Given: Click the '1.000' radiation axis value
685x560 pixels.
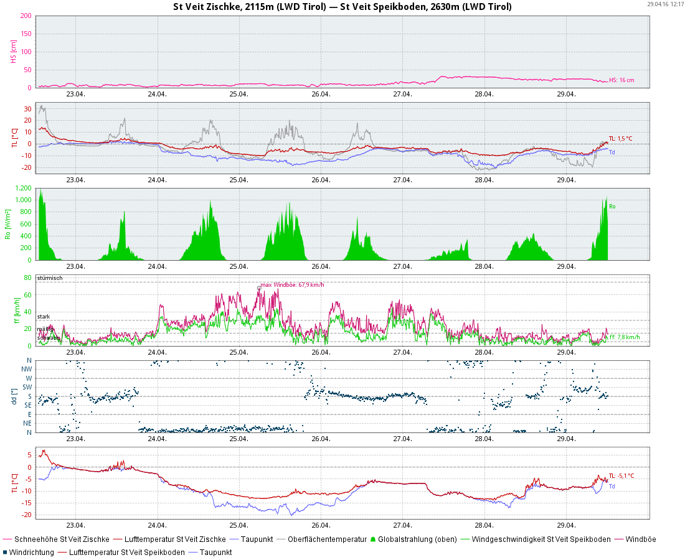Looking at the screenshot, I should 24,200.
